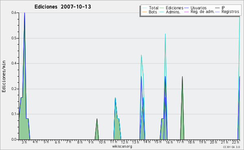Click the "13 h" x-axis label
Image resolution: width=244 pixels, height=150 pixels.
pyautogui.click(x=135, y=142)
